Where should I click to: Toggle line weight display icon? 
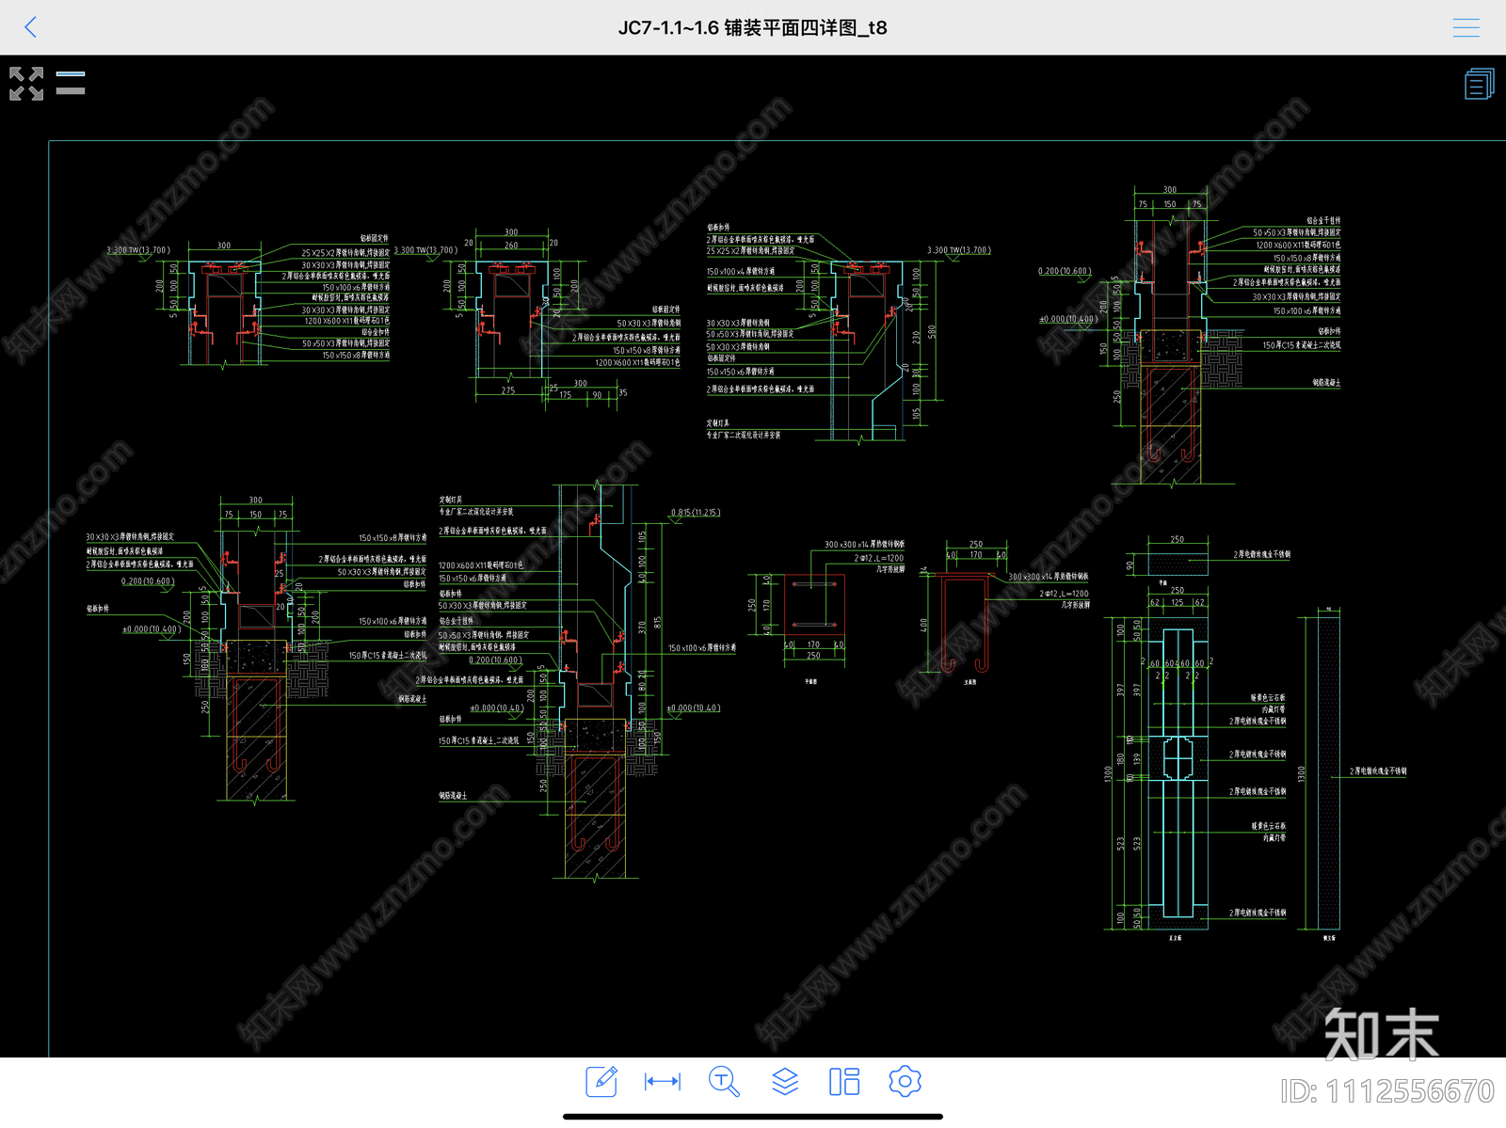click(x=71, y=83)
